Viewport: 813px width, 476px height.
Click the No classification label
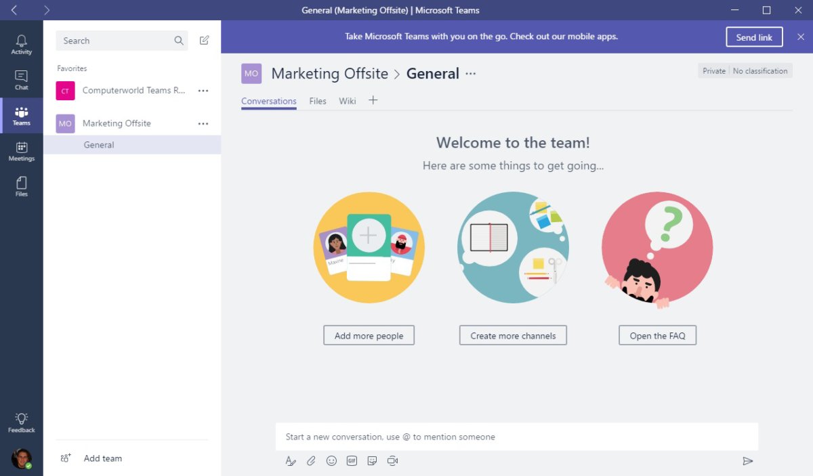[x=760, y=70]
